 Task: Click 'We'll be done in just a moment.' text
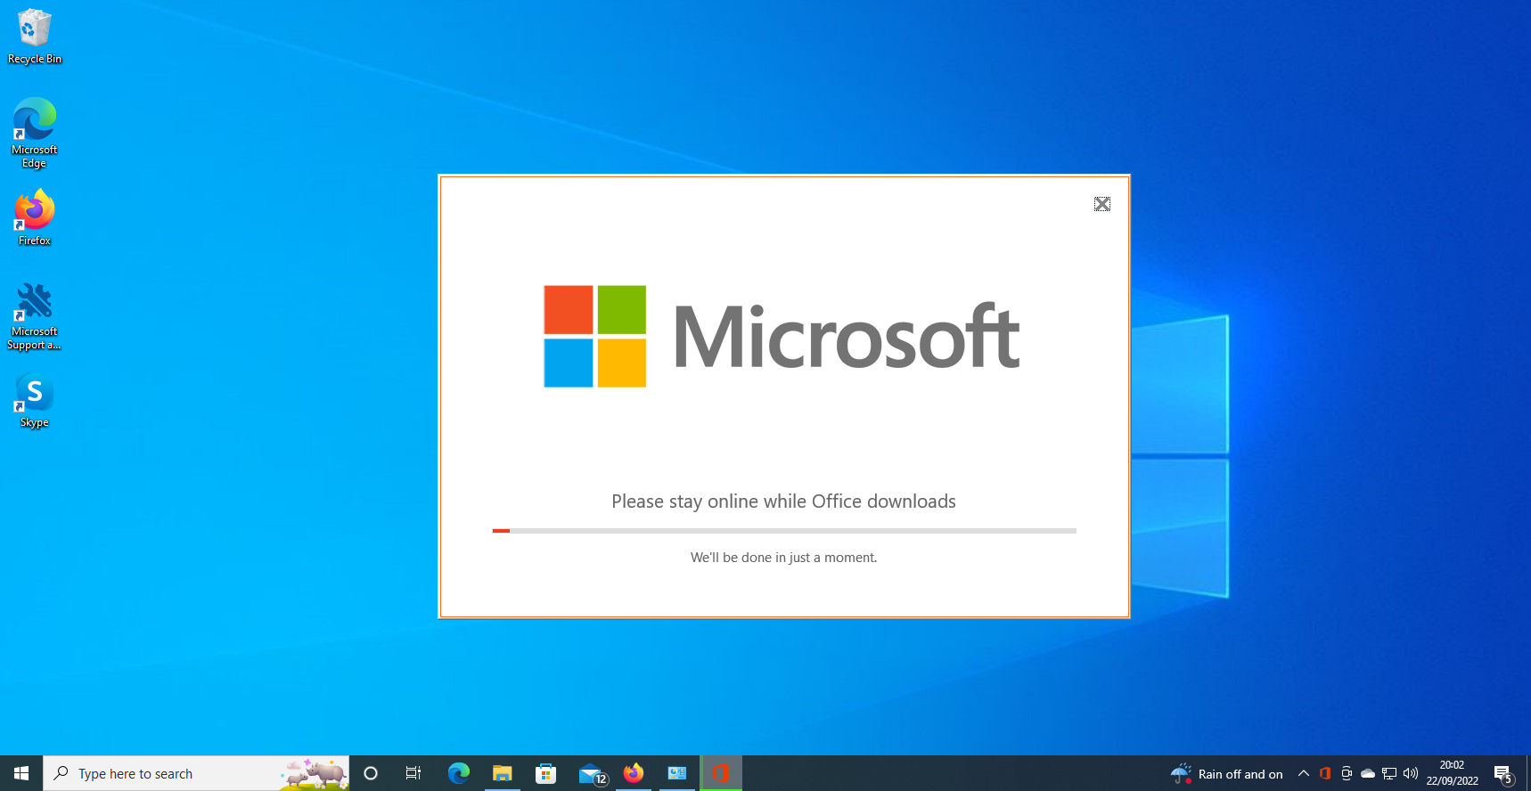pos(783,558)
